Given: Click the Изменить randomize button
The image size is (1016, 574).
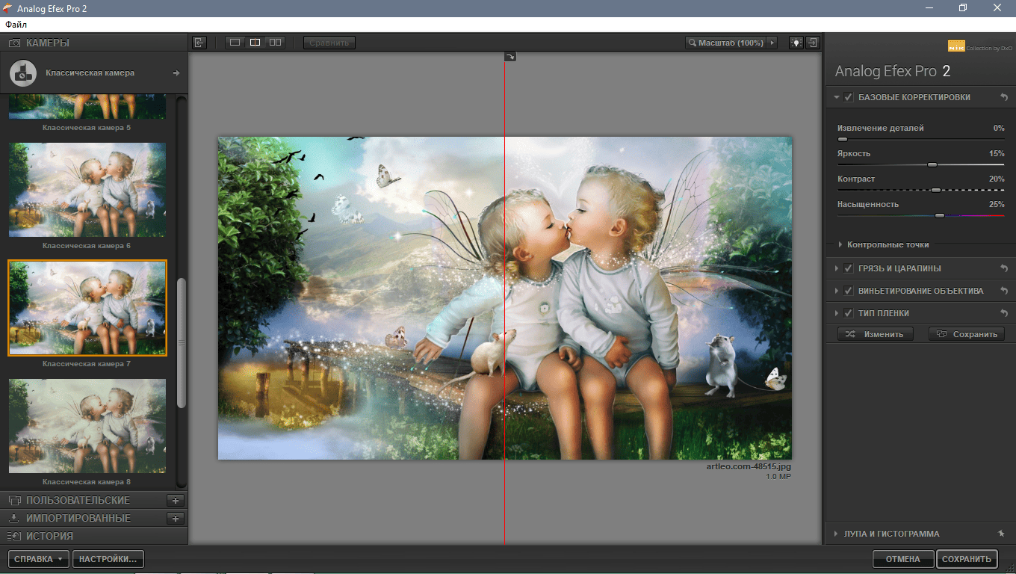Looking at the screenshot, I should (x=876, y=334).
